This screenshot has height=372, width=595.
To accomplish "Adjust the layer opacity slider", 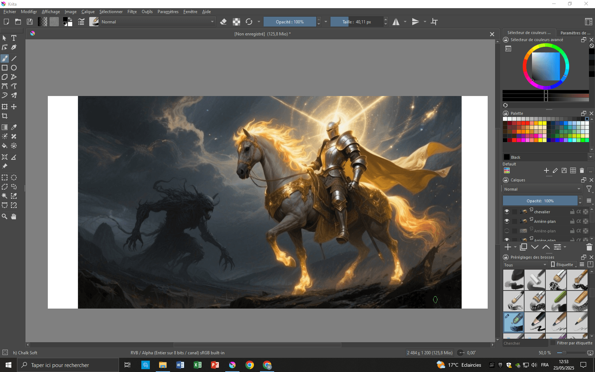I will click(x=540, y=201).
